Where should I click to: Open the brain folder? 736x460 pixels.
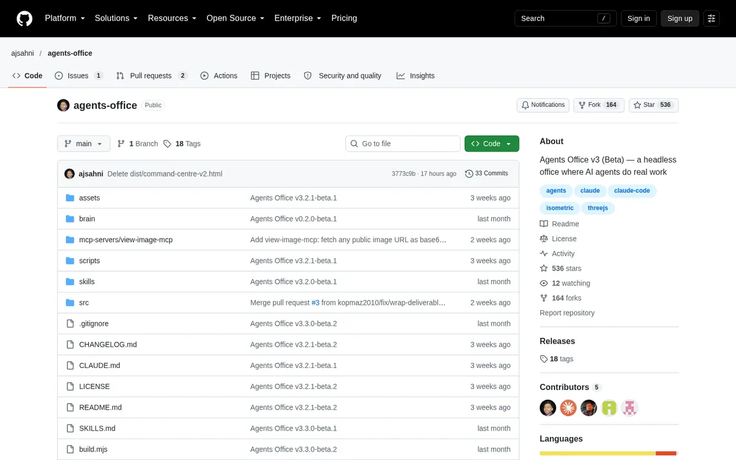point(87,219)
